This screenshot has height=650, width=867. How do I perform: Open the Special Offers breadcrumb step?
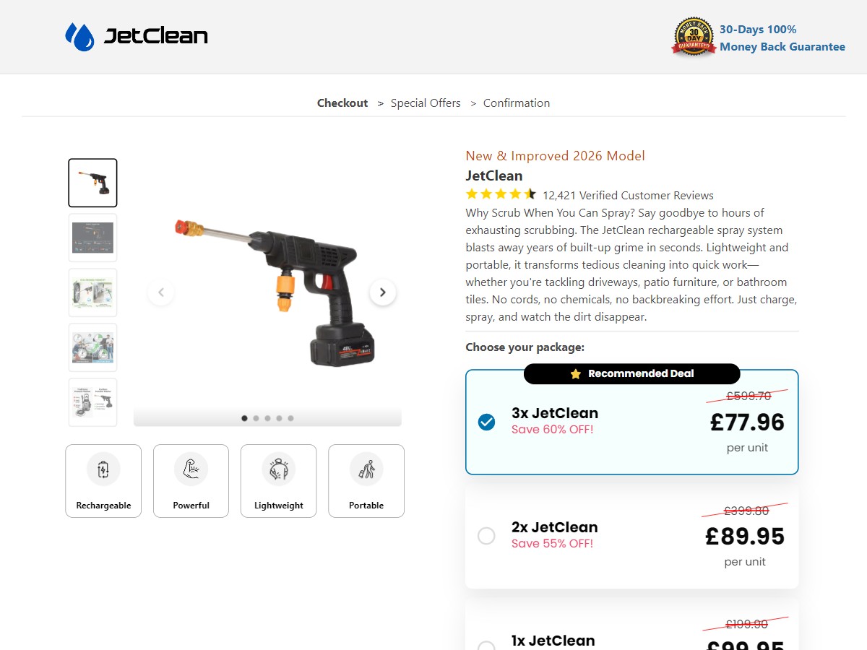point(425,103)
